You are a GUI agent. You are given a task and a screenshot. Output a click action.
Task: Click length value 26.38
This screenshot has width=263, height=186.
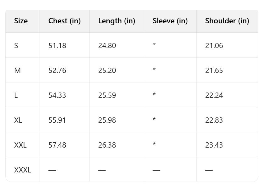coord(107,145)
